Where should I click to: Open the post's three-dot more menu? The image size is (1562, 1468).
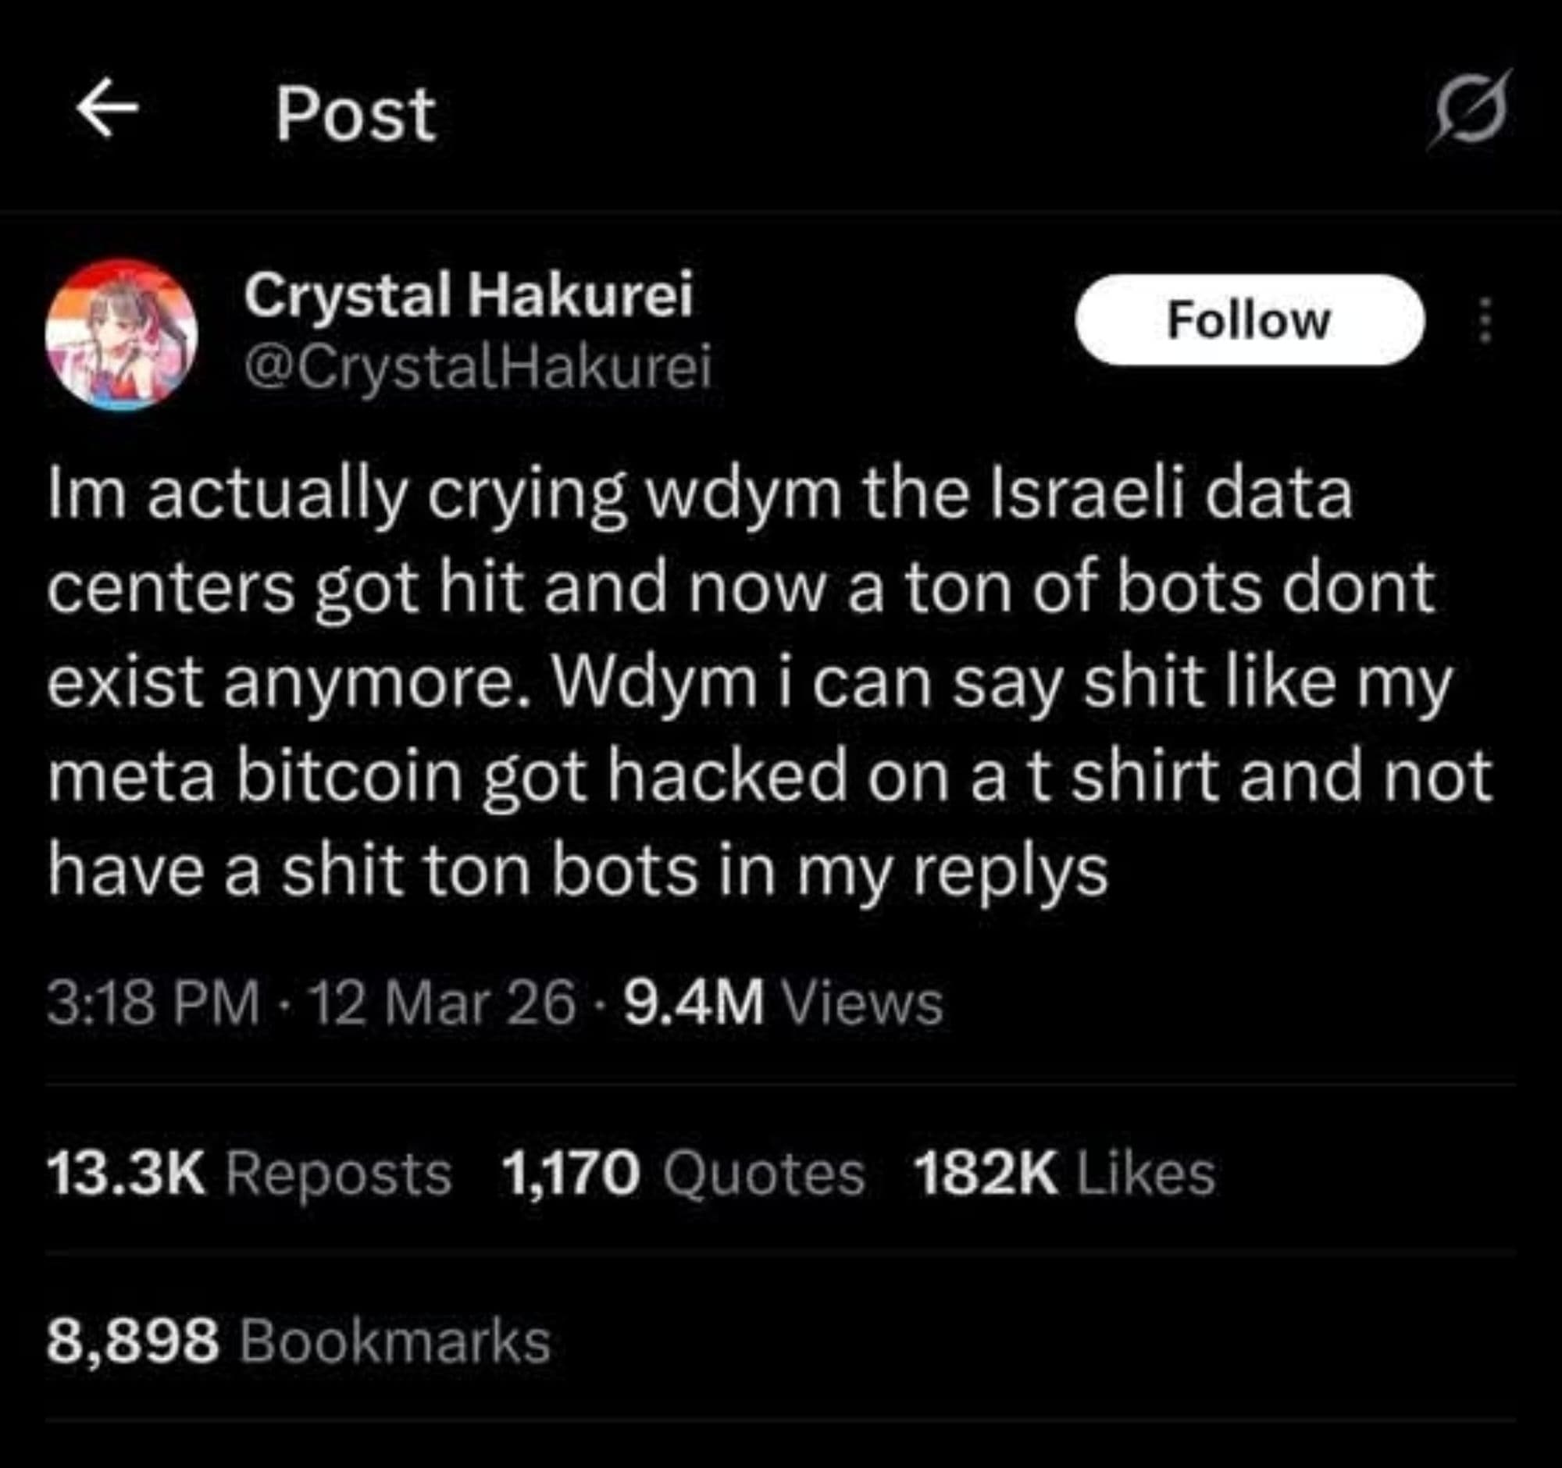click(x=1484, y=320)
